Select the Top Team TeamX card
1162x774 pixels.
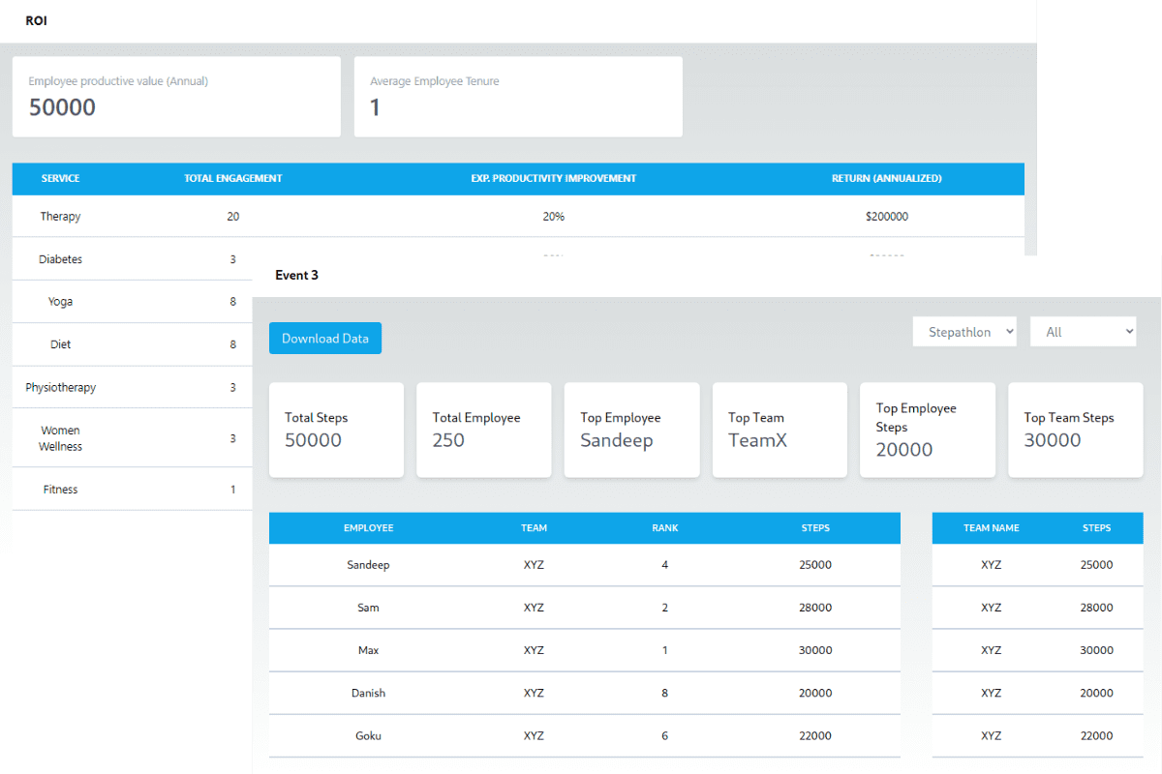click(x=780, y=430)
